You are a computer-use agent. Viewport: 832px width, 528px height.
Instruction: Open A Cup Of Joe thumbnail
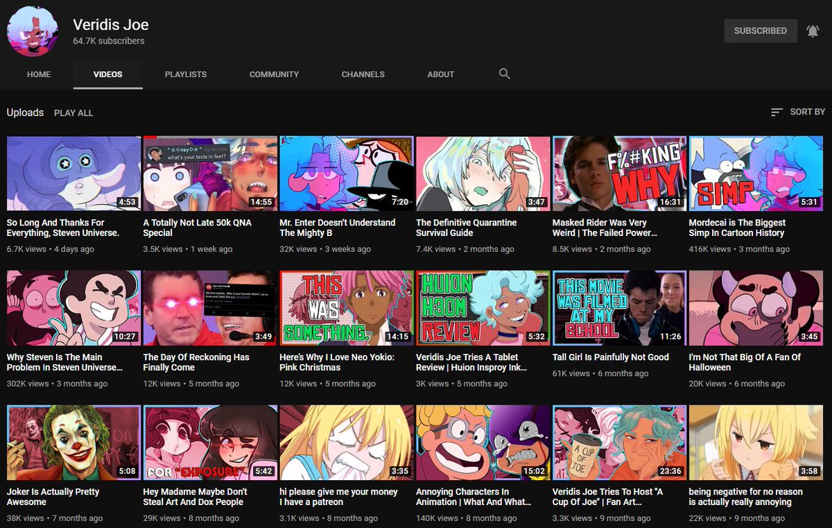click(x=619, y=443)
